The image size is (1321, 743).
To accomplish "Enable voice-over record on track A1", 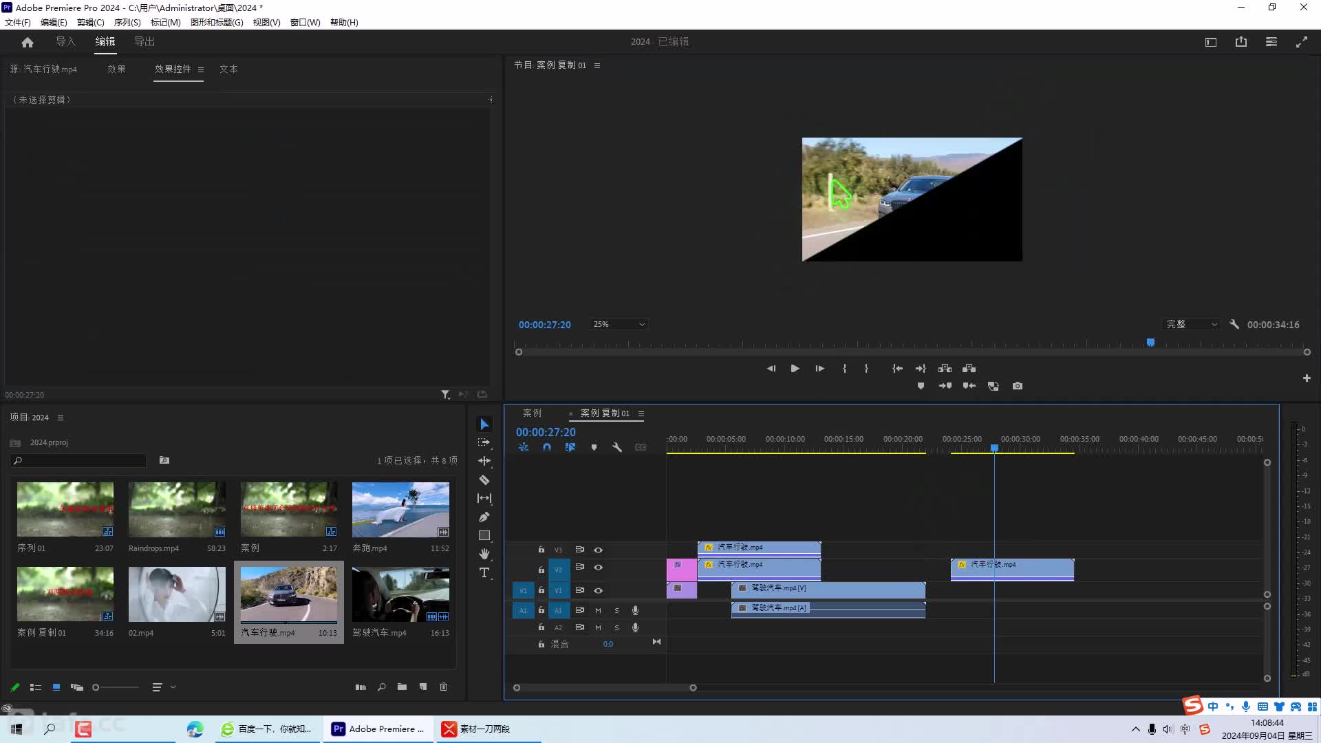I will pyautogui.click(x=635, y=610).
